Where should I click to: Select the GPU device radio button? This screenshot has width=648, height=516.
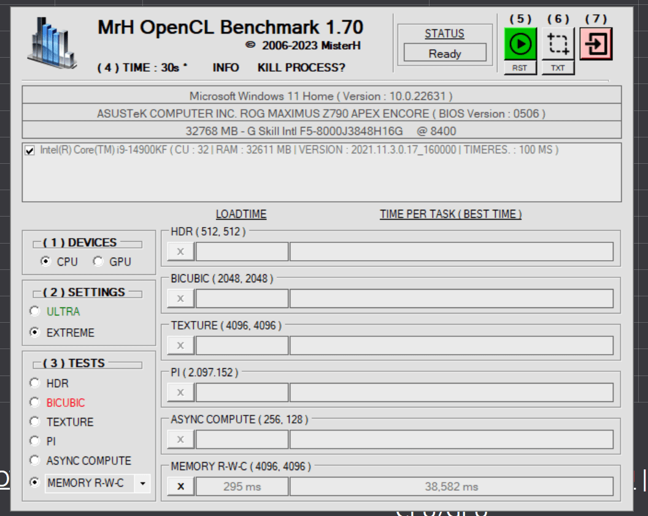click(98, 261)
